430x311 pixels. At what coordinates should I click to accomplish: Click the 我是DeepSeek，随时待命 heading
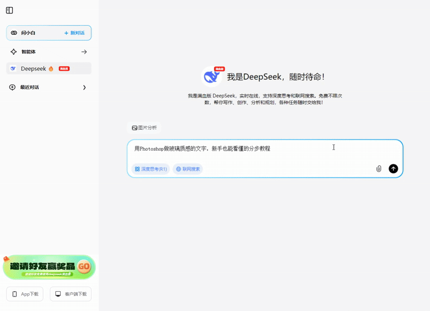(276, 77)
